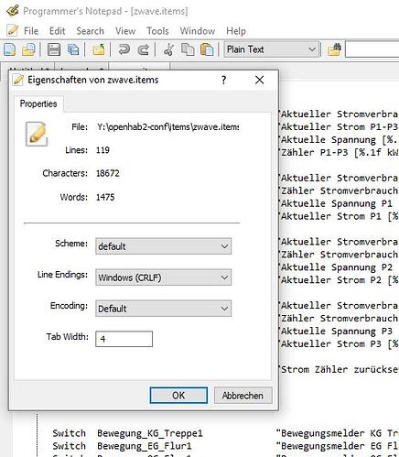Click into the Tab Width field

coord(124,339)
